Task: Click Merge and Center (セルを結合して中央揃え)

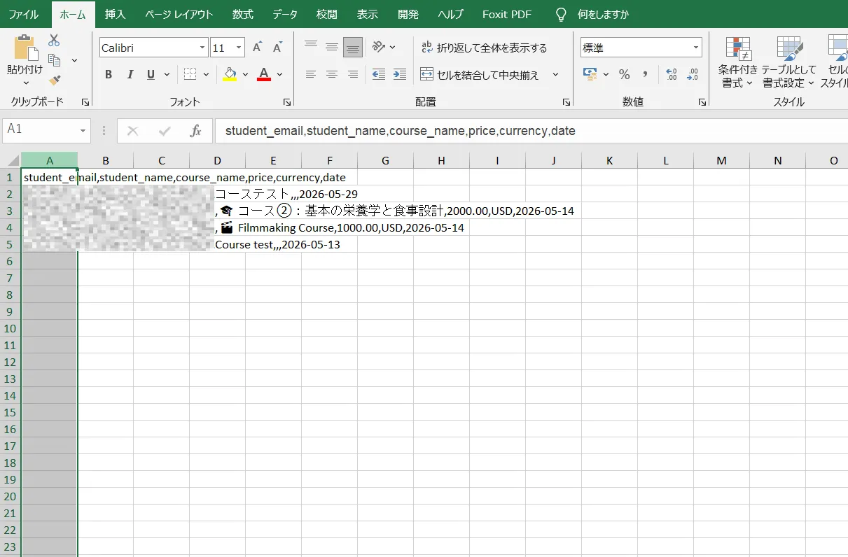Action: click(479, 75)
